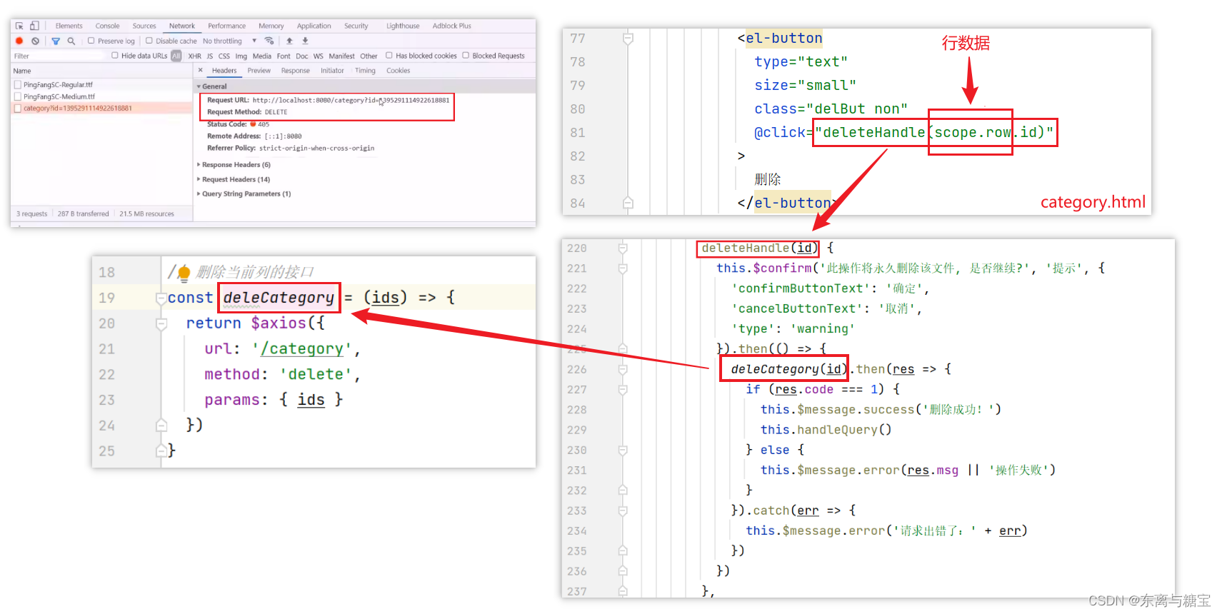1222x614 pixels.
Task: Open the Timing tab in request details
Action: tap(365, 71)
